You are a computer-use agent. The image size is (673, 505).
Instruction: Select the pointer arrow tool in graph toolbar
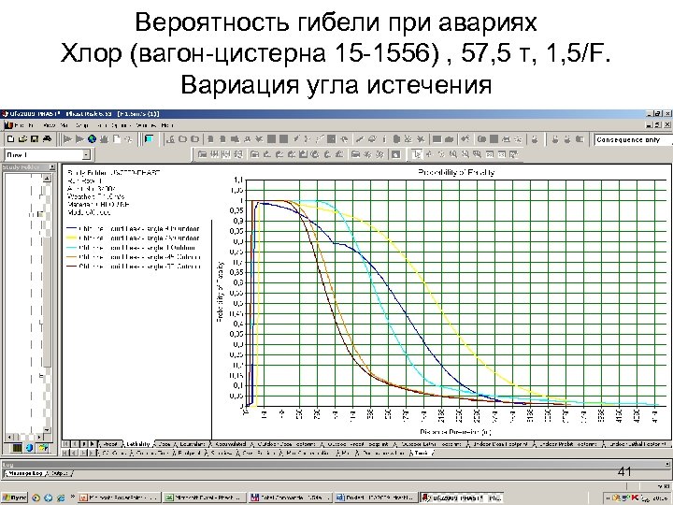click(x=415, y=154)
